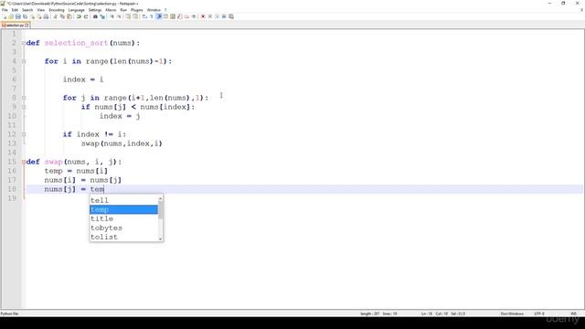Click the Cut toolbar icon
585x329 pixels.
click(55, 16)
